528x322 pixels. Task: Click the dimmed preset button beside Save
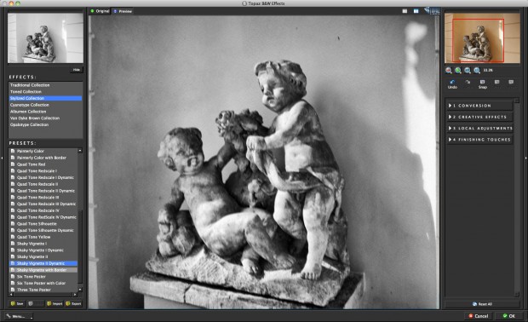[36, 303]
